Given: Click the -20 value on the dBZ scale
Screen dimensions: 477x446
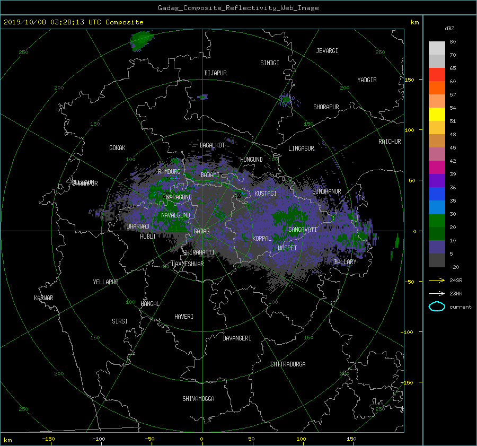Looking at the screenshot, I should point(454,267).
